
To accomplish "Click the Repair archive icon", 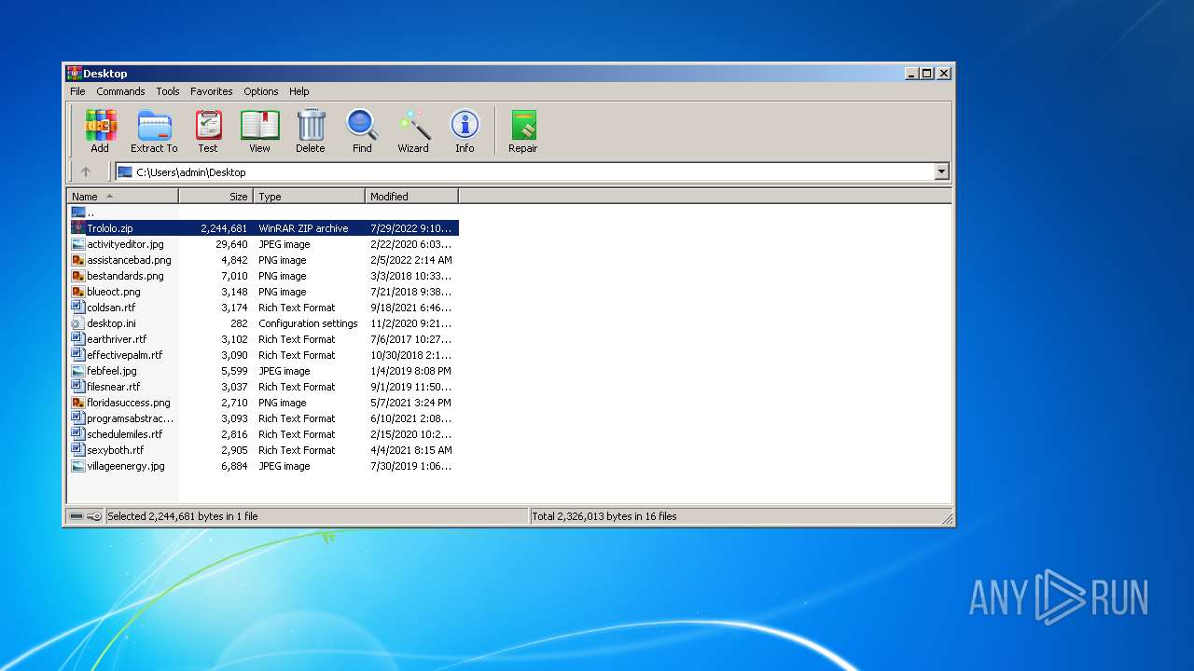I will point(523,125).
